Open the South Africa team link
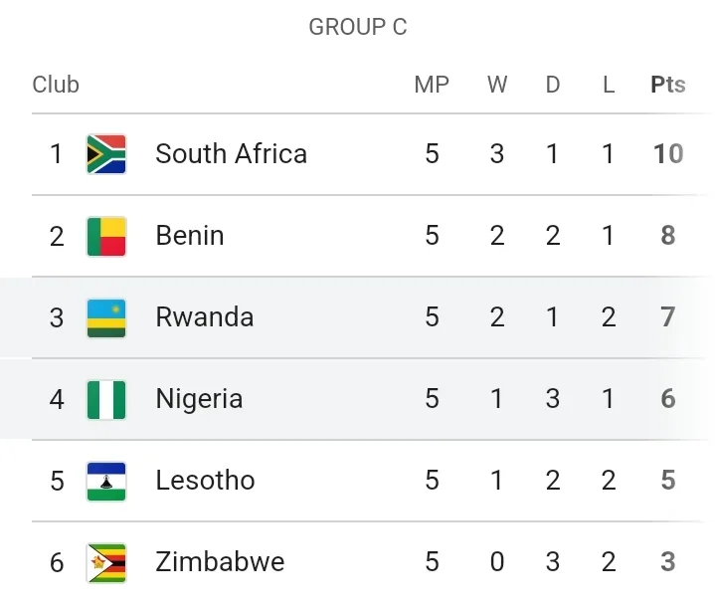715x610 pixels. click(x=231, y=154)
